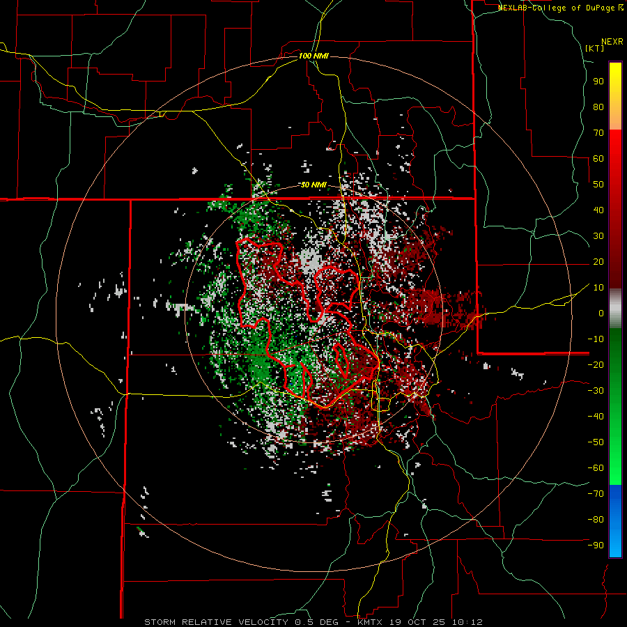Click the 0 value on velocity scale
The height and width of the screenshot is (627, 627).
[601, 313]
